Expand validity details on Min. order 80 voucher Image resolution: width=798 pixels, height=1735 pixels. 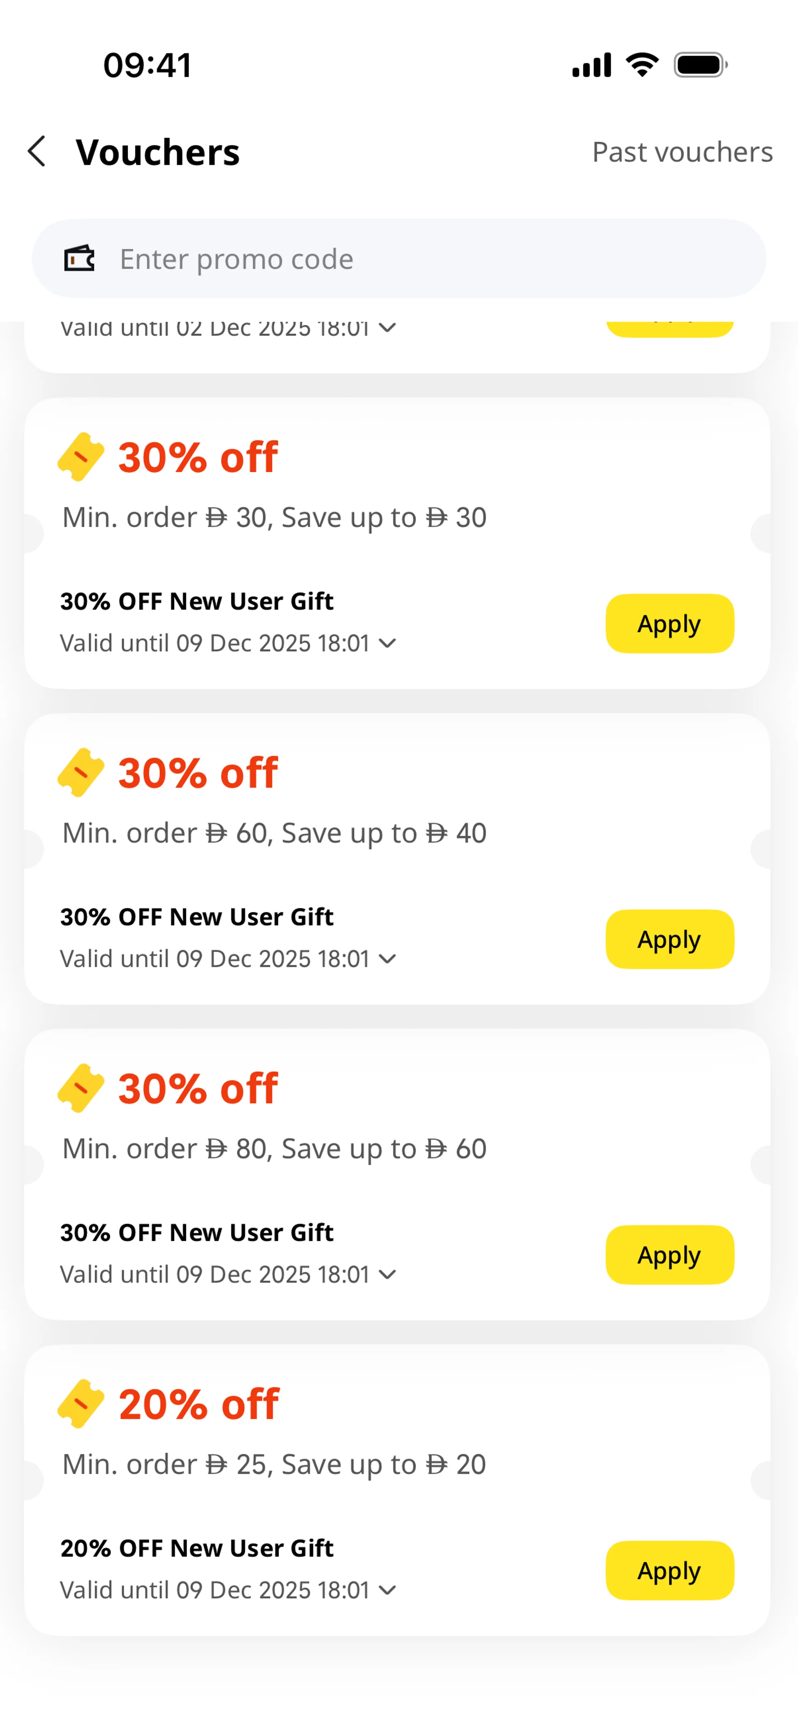387,1274
